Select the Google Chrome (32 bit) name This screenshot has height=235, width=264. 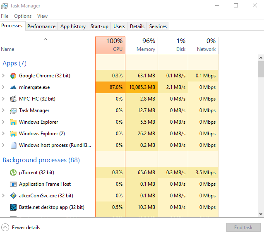coord(45,76)
